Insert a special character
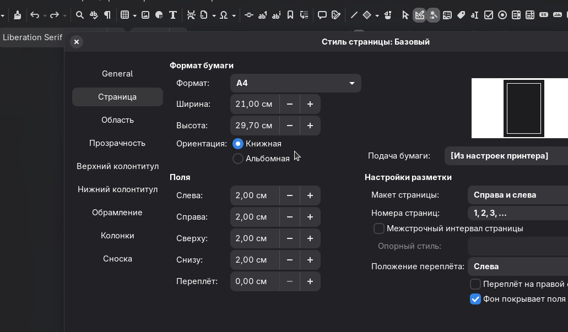Viewport: 568px width, 332px height. click(224, 15)
